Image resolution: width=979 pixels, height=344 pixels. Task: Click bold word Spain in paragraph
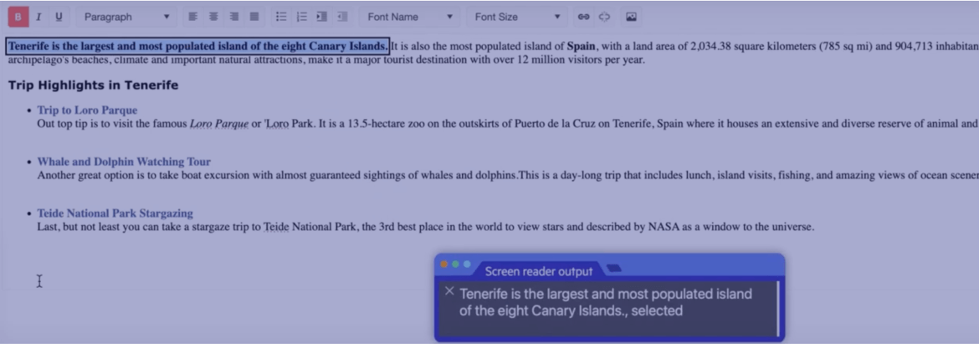pos(582,46)
